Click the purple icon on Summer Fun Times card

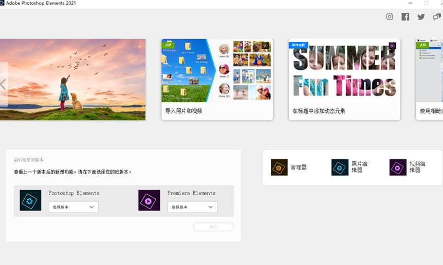(x=392, y=46)
